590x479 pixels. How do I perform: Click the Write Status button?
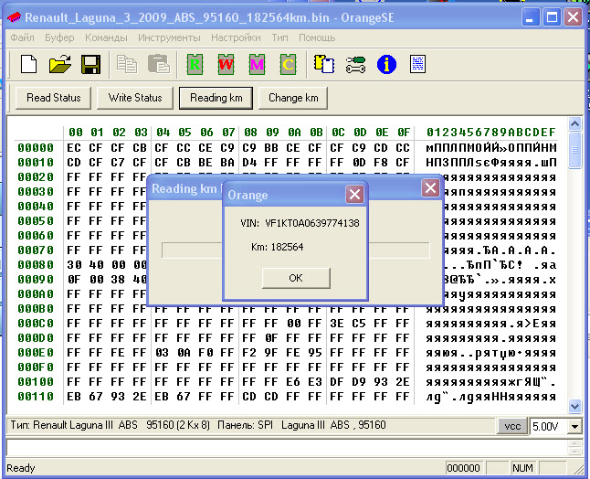click(135, 98)
